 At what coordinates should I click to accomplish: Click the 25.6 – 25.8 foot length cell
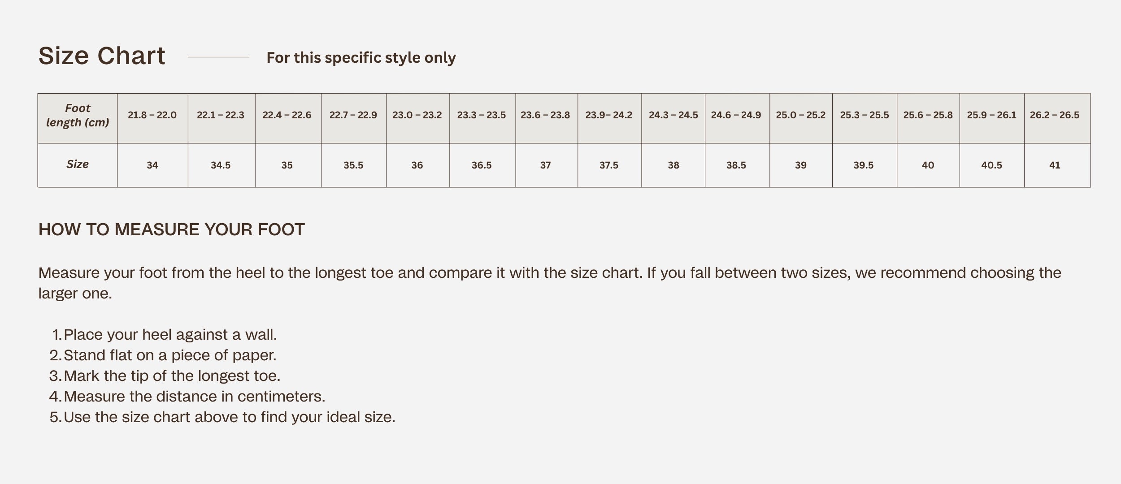coord(928,115)
